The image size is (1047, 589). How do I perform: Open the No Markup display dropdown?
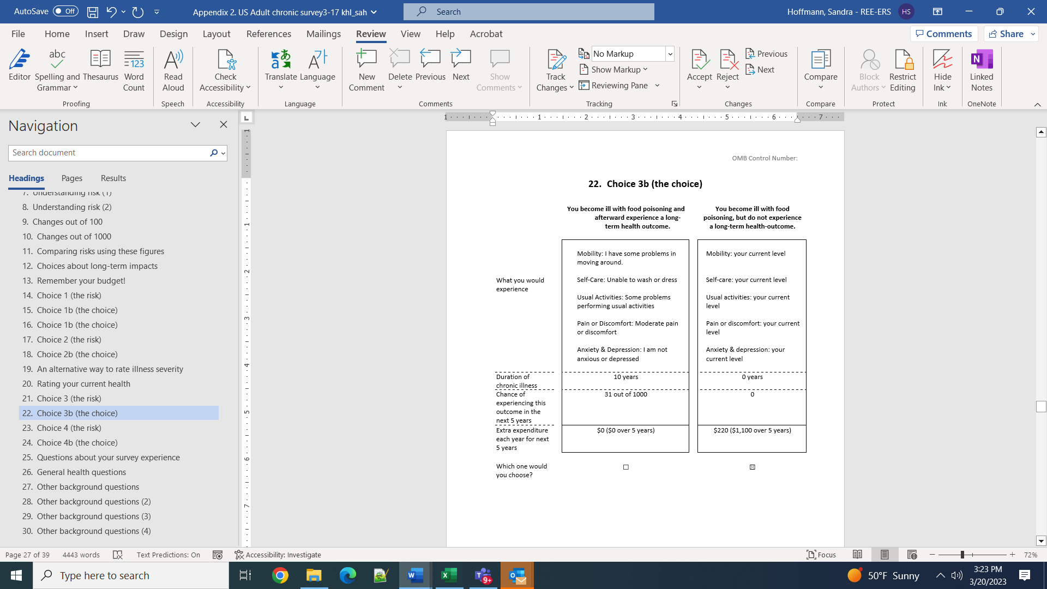click(670, 54)
